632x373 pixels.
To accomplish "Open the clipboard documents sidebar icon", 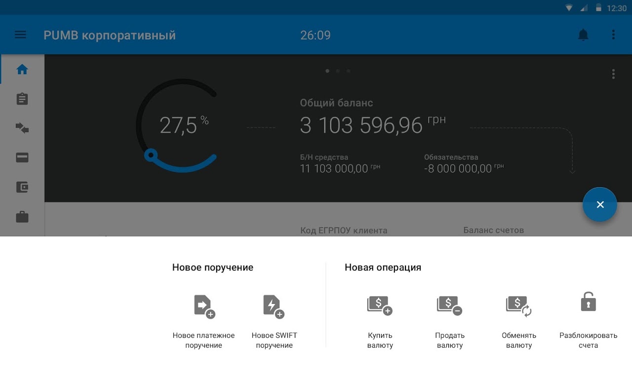I will pos(22,99).
